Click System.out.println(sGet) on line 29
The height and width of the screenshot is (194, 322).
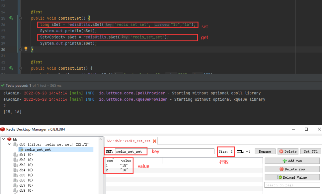[x=68, y=43]
